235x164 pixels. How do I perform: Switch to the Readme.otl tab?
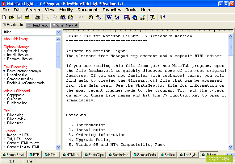click(38, 25)
